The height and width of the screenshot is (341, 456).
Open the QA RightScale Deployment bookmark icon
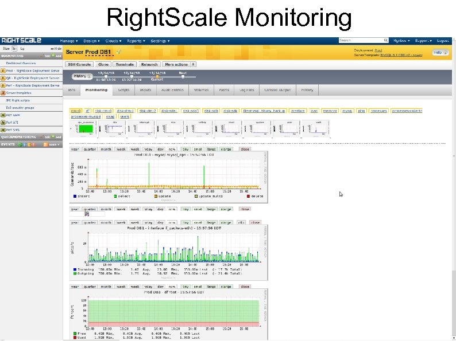pyautogui.click(x=3, y=78)
